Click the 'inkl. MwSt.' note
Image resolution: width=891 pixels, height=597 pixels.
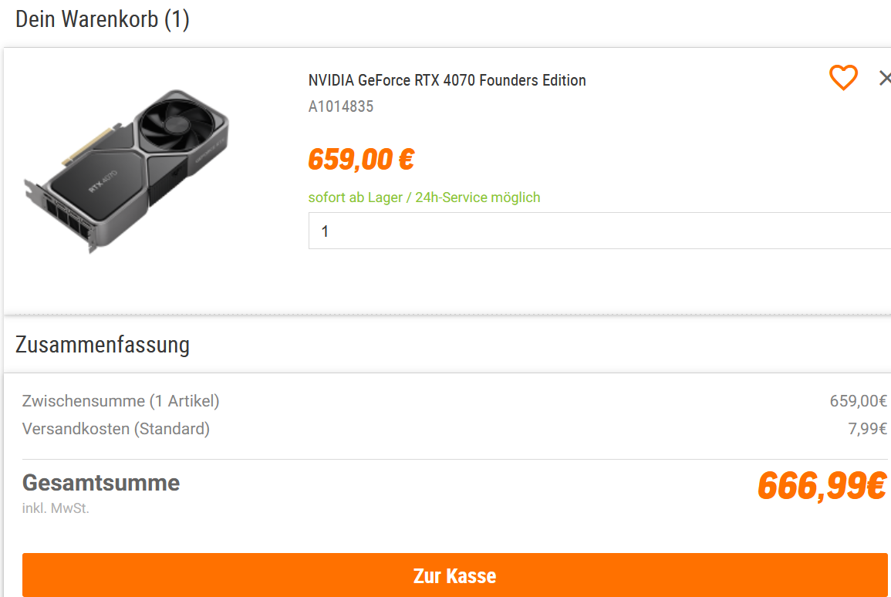[x=56, y=508]
